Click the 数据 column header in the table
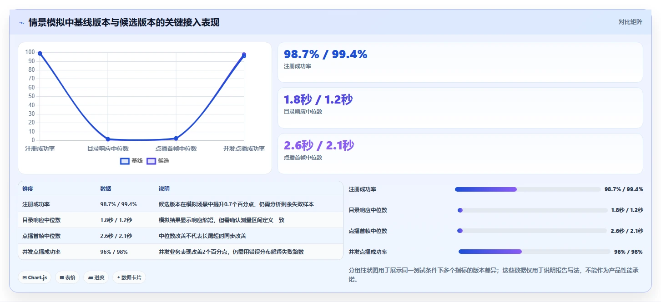The width and height of the screenshot is (661, 302). [x=106, y=189]
